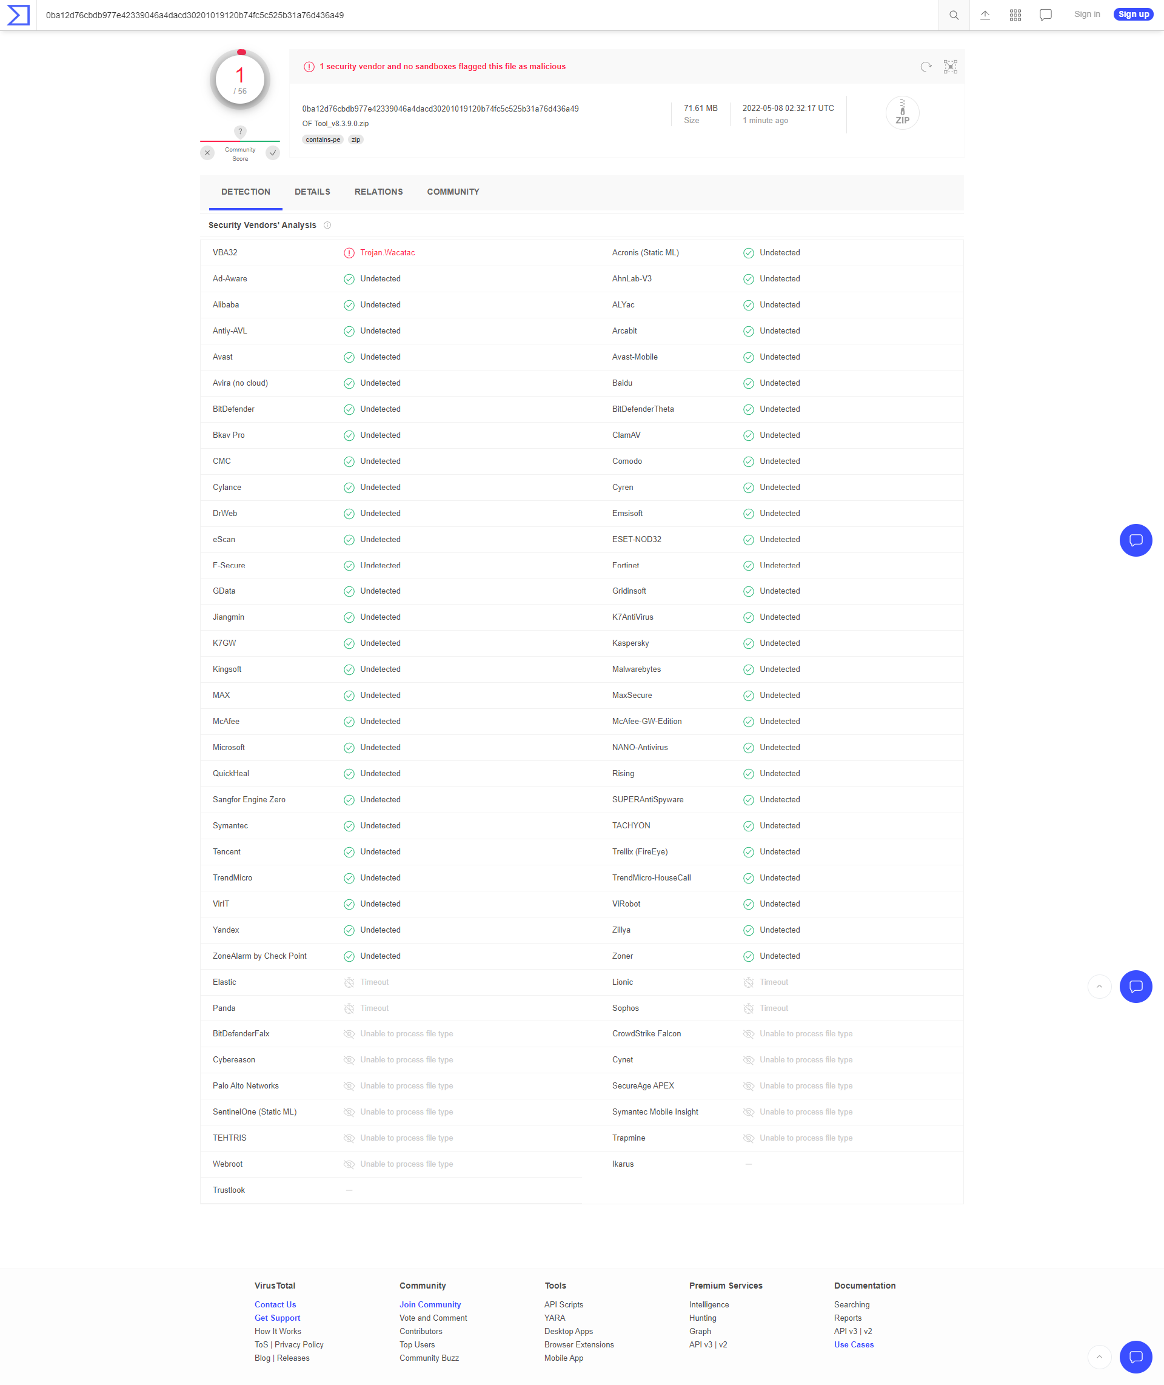Switch to the DETAILS tab
This screenshot has width=1164, height=1385.
pos(312,192)
